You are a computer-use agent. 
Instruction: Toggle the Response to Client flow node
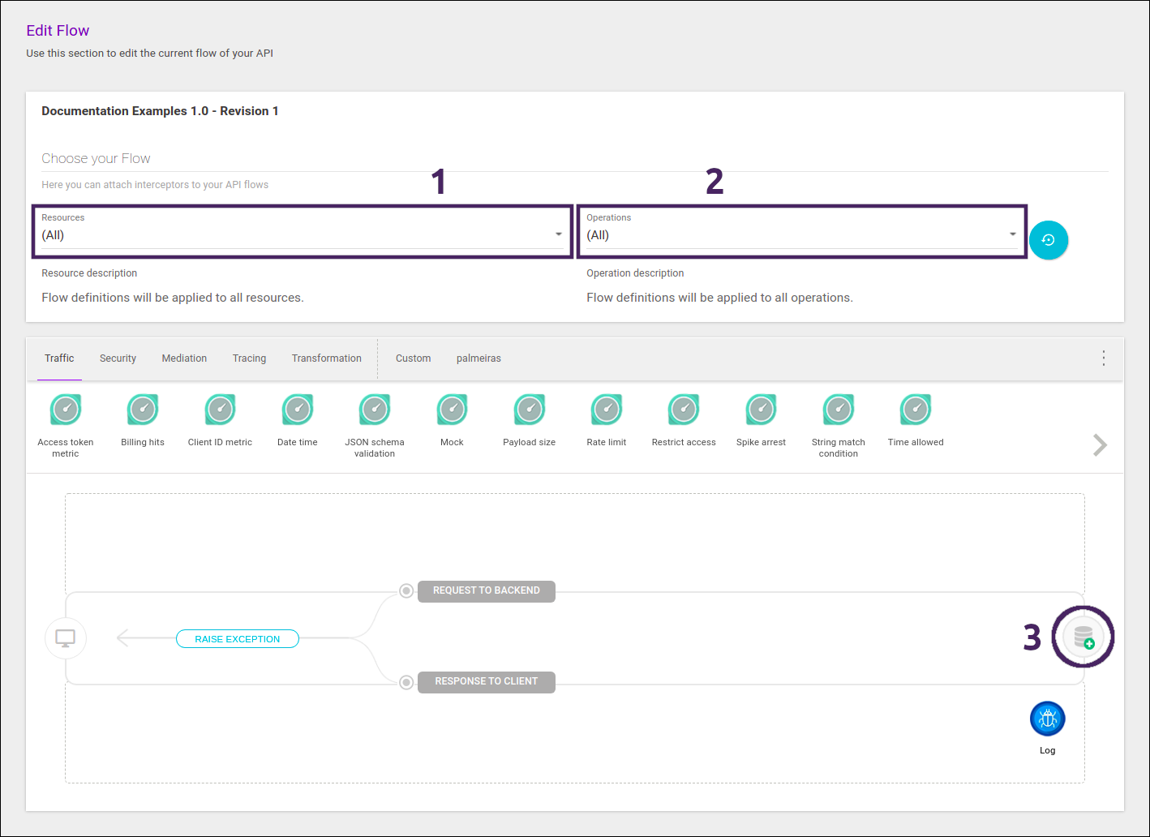click(x=406, y=682)
